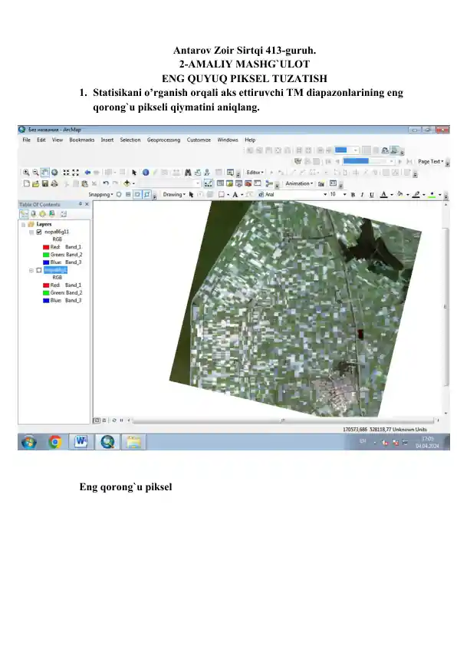
Task: Undo the last action
Action: [x=106, y=183]
